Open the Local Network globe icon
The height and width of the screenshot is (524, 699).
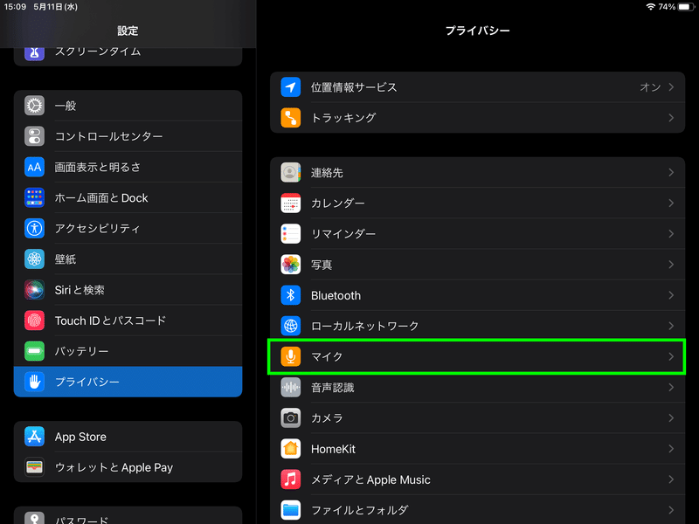point(291,326)
